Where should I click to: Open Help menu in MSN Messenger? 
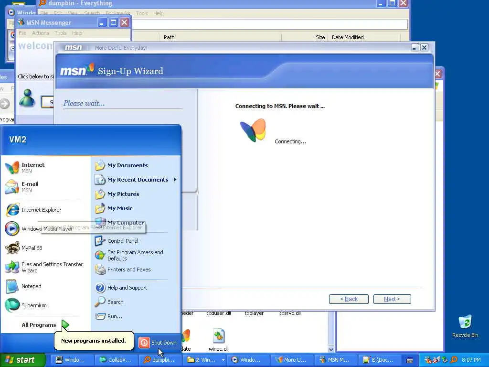pyautogui.click(x=77, y=33)
